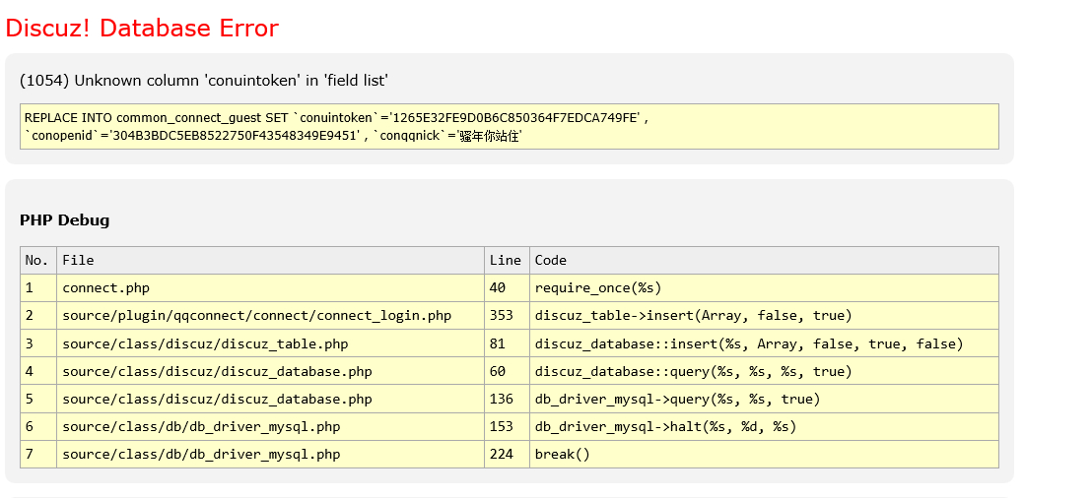Image resolution: width=1092 pixels, height=498 pixels.
Task: Click the 'Discuz! Database Error' heading
Action: point(142,29)
